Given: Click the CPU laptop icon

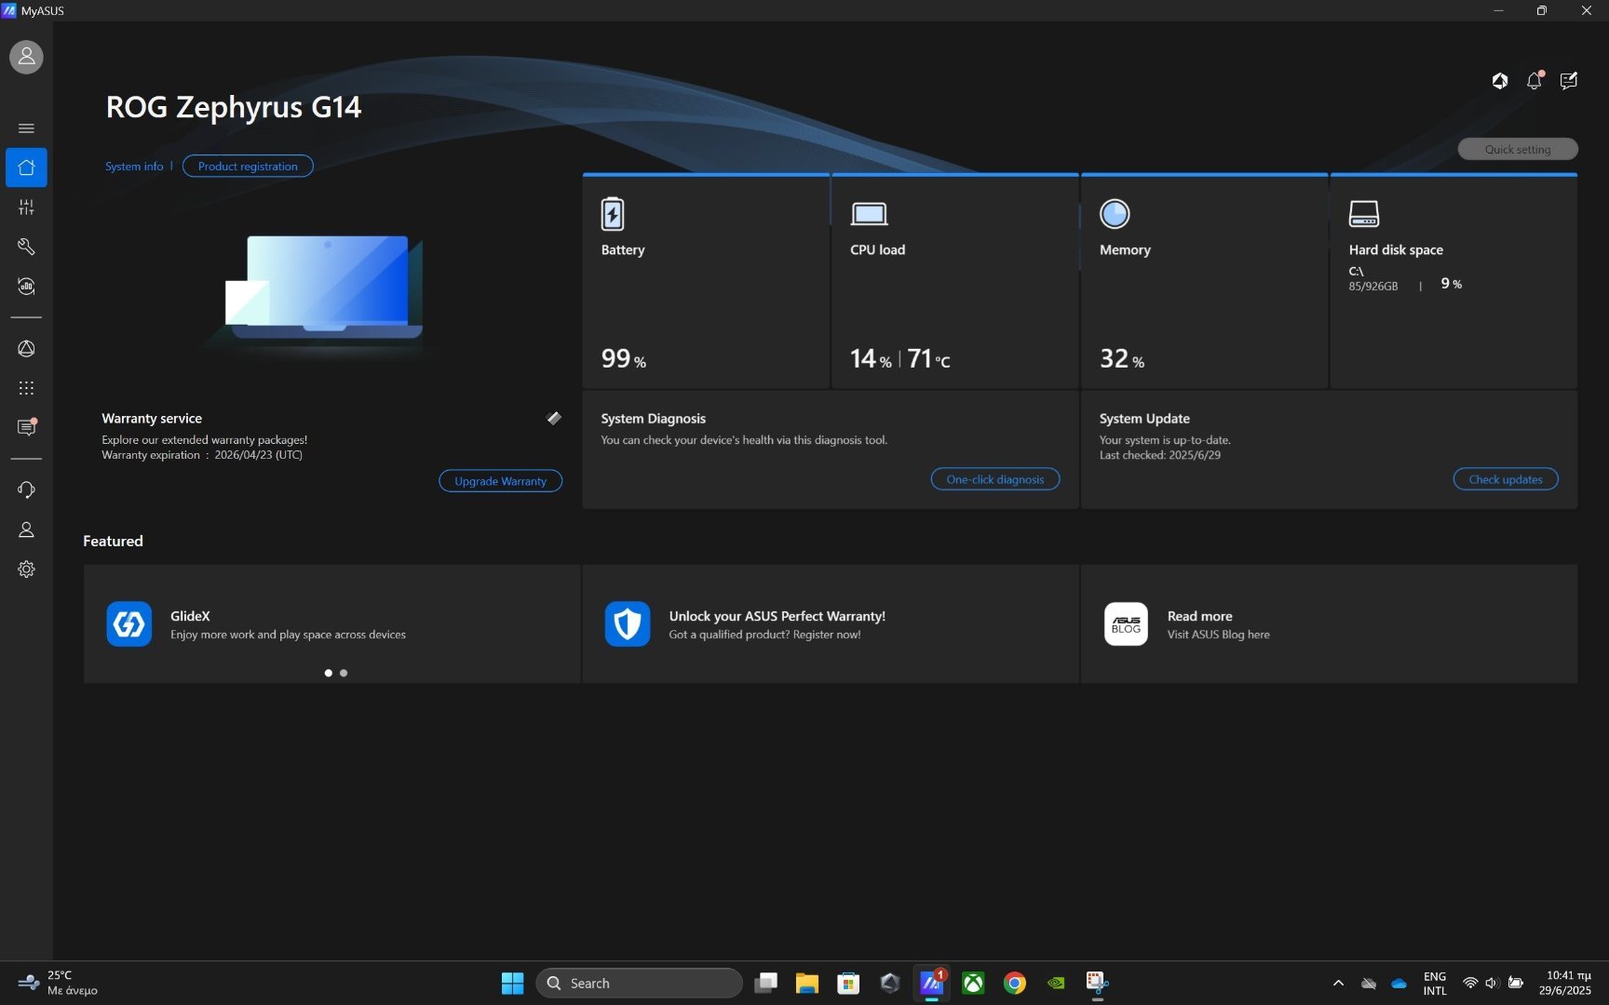Looking at the screenshot, I should click(x=869, y=214).
